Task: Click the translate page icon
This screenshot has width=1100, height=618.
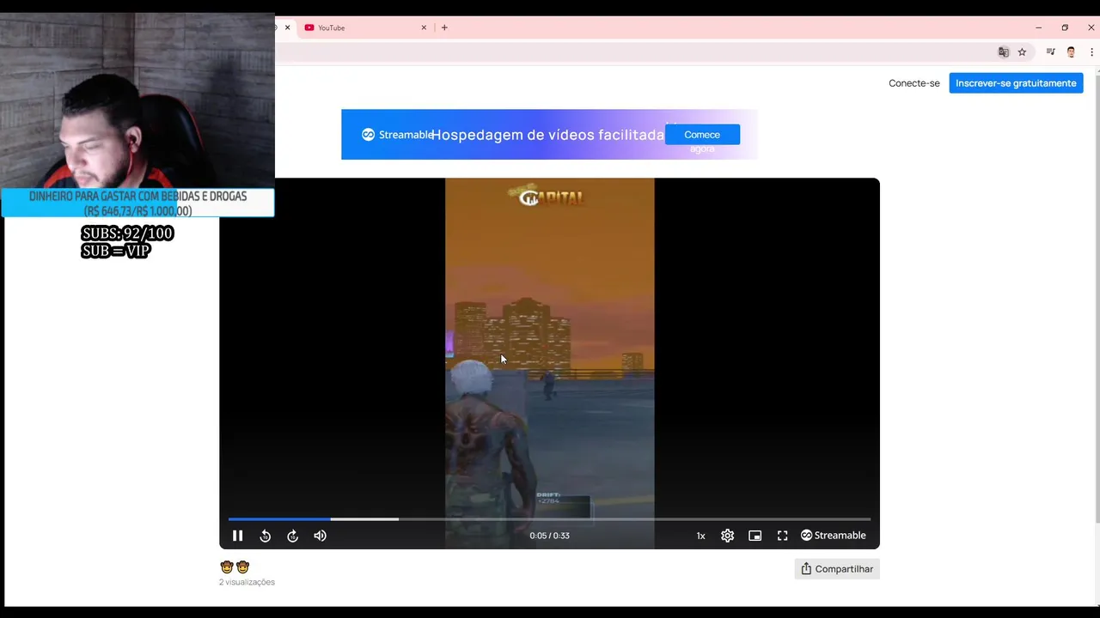Action: pos(1003,52)
